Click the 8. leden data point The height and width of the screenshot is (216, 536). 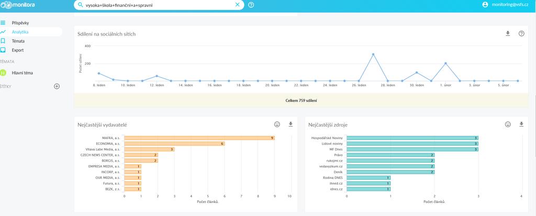[99, 73]
